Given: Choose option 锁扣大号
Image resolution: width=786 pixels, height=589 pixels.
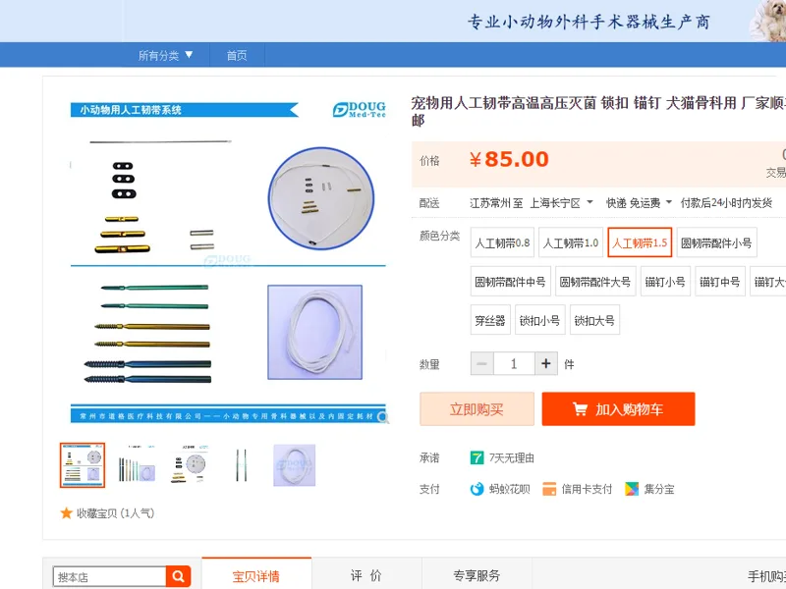Looking at the screenshot, I should click(x=594, y=320).
